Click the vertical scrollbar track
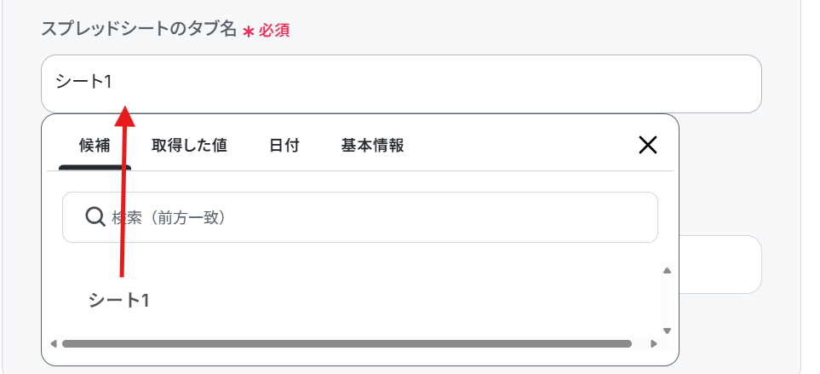820x374 pixels. [x=667, y=300]
